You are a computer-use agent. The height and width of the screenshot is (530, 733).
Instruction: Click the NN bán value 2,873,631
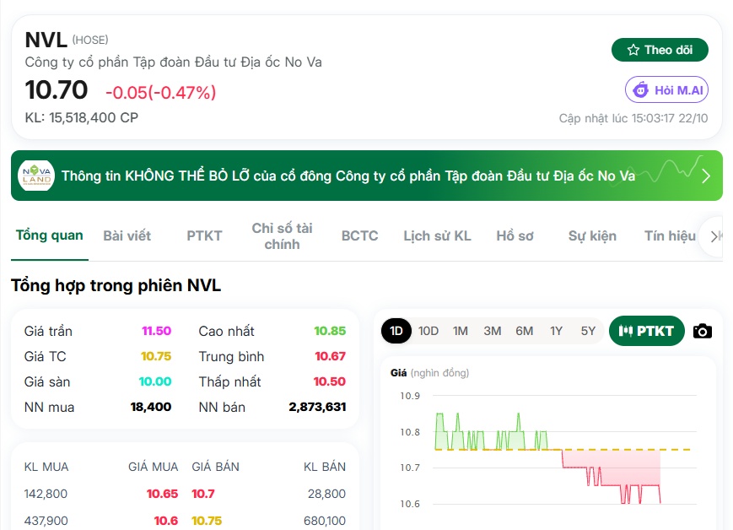tap(317, 407)
